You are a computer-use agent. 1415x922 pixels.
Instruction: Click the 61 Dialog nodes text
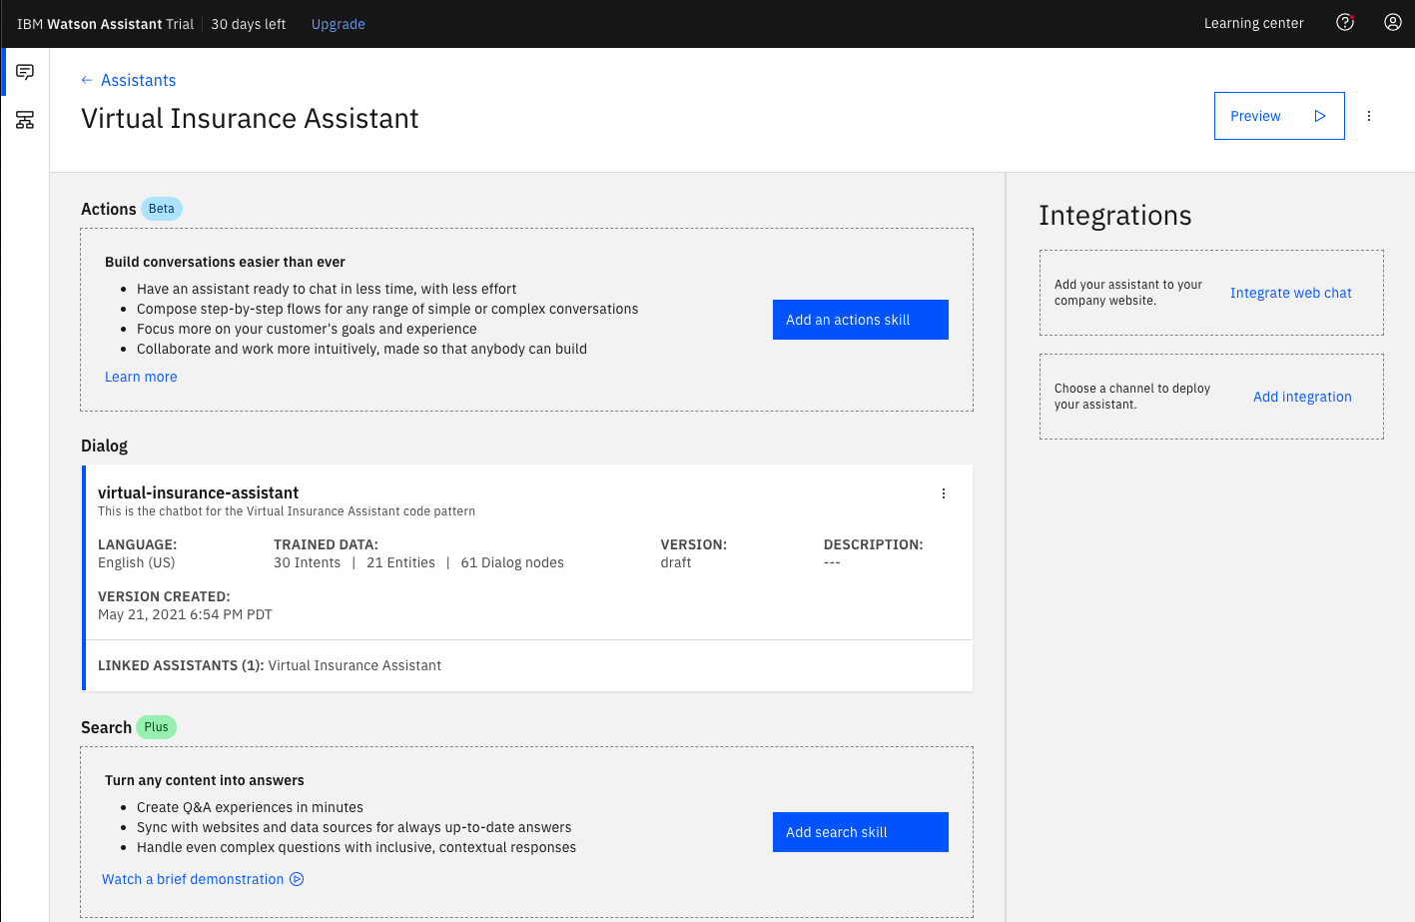click(512, 562)
